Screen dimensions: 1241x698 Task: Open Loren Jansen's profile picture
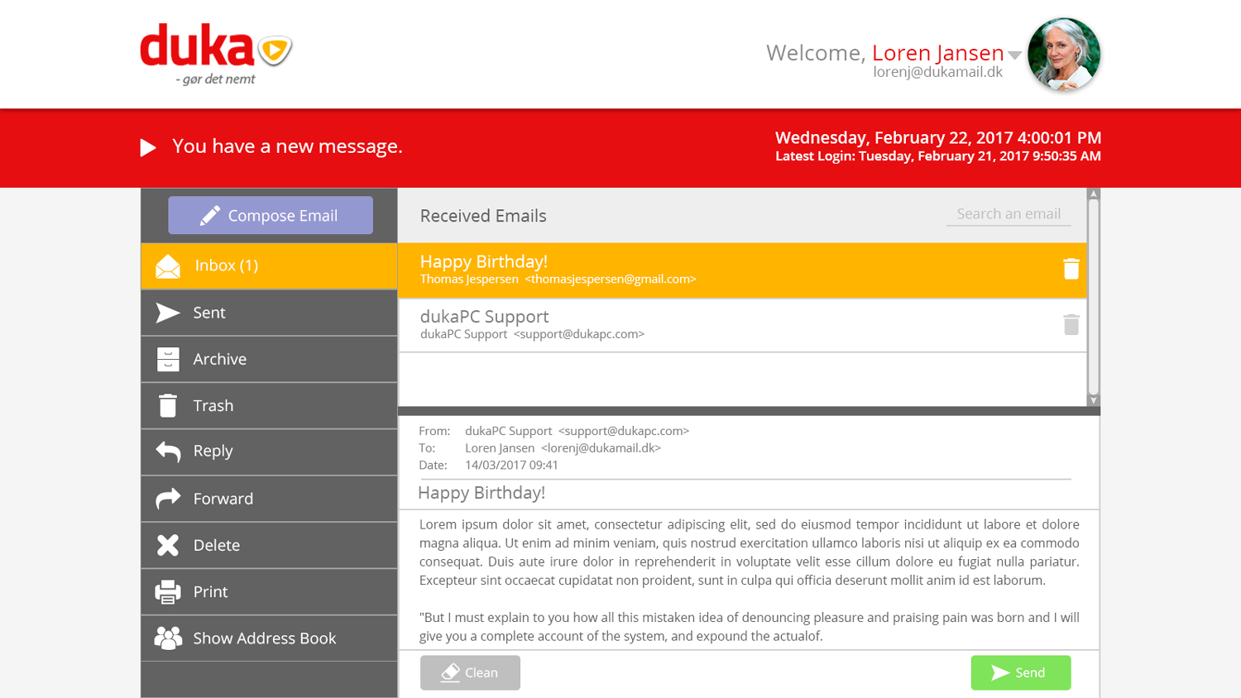(1064, 55)
